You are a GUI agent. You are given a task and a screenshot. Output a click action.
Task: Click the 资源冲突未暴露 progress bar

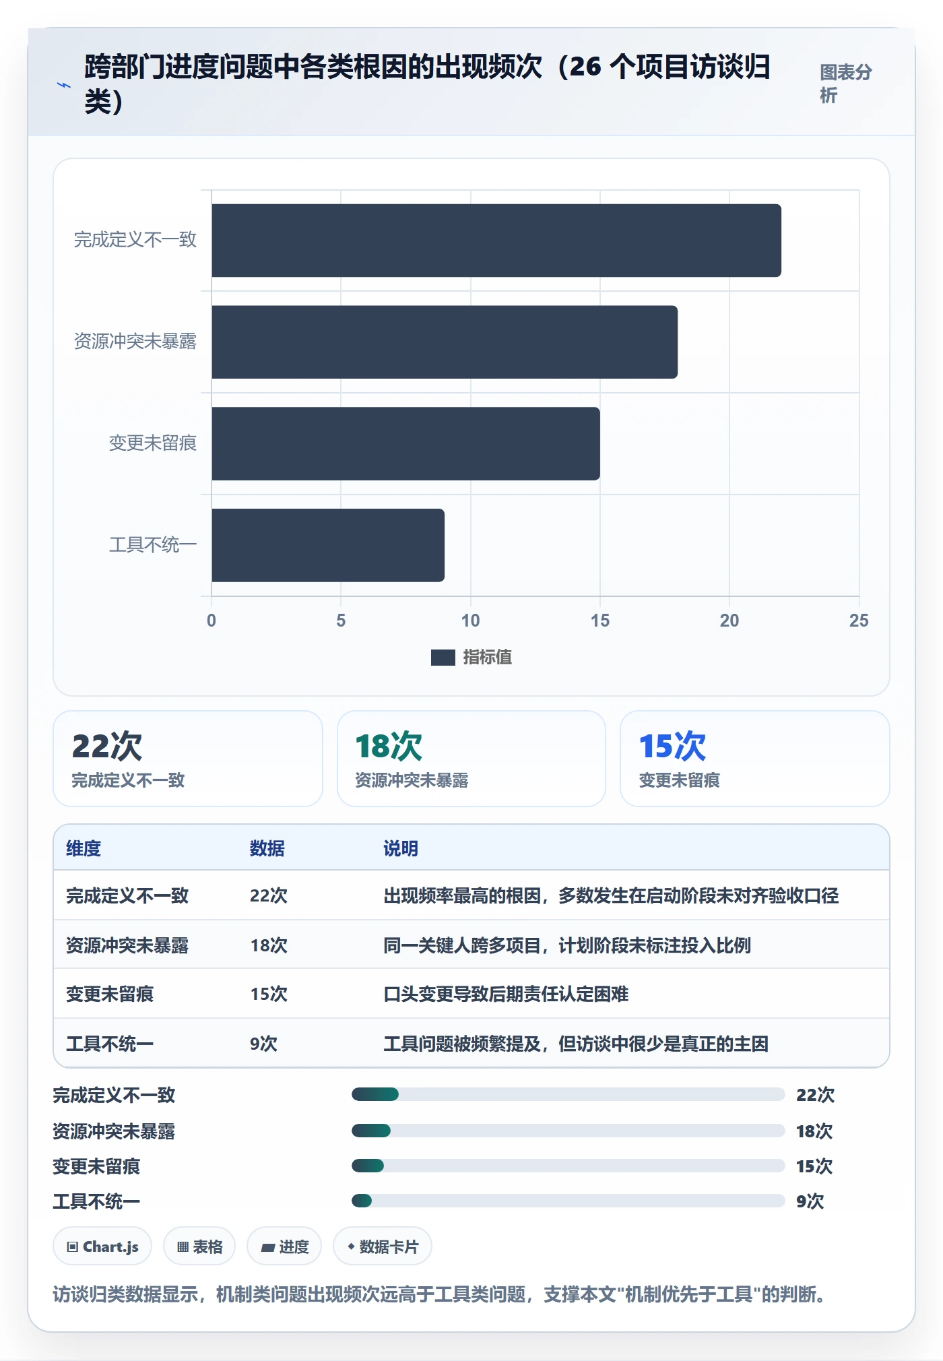coord(568,1130)
